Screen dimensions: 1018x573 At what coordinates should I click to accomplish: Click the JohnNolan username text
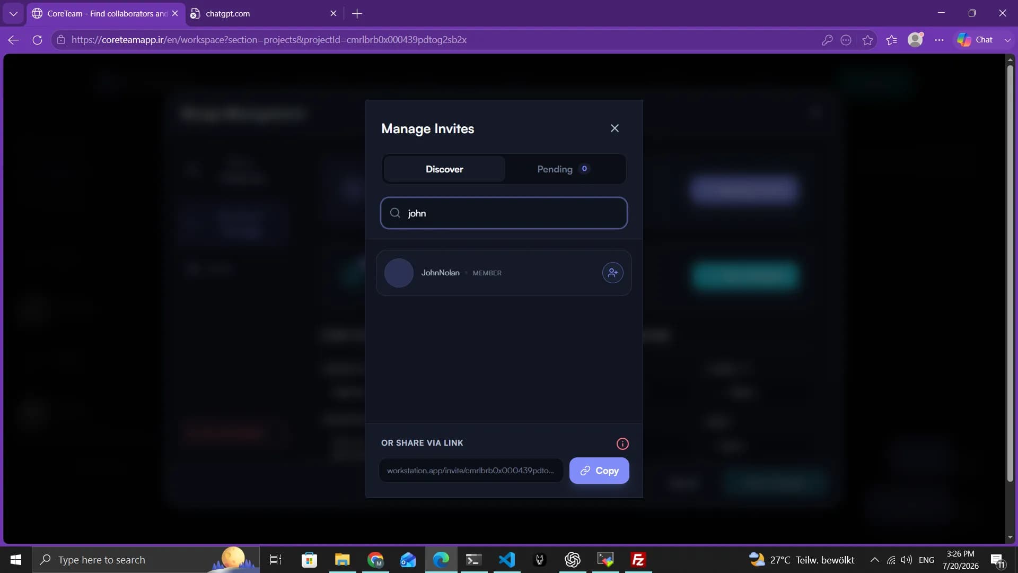[x=440, y=273]
